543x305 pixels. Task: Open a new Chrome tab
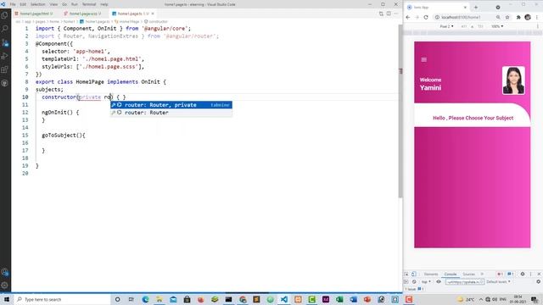point(476,8)
